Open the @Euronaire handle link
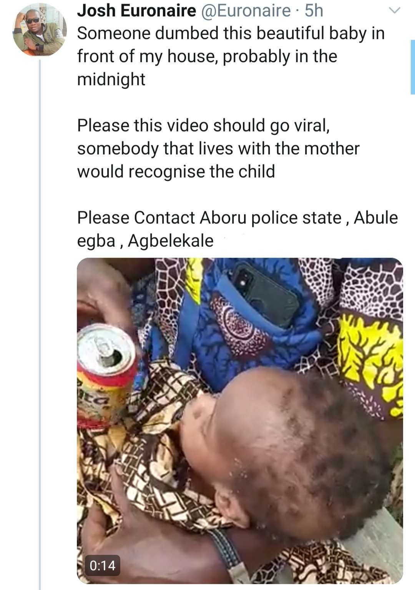The width and height of the screenshot is (415, 590). tap(246, 11)
